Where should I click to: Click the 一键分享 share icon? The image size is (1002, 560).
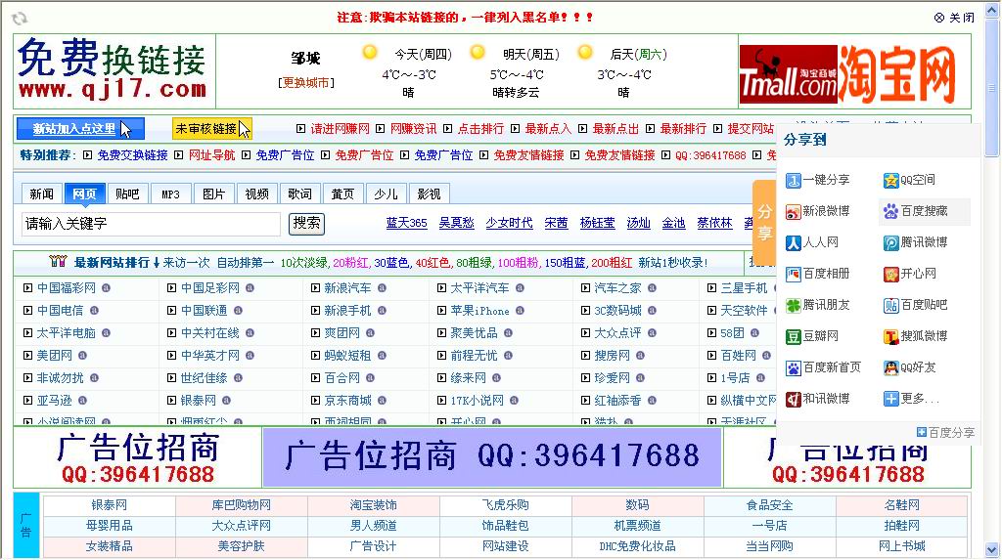click(x=793, y=181)
